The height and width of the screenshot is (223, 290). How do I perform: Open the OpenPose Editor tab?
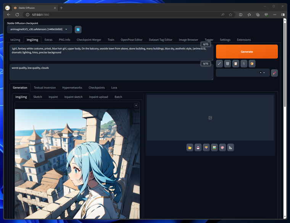click(x=132, y=40)
